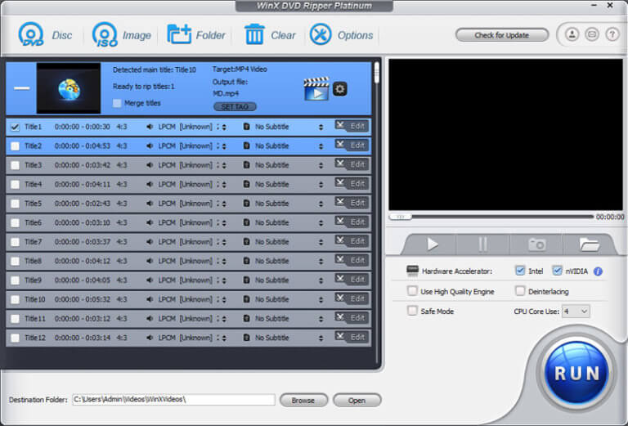The image size is (628, 426).
Task: Show hardware accelerator info icon
Action: coord(598,271)
